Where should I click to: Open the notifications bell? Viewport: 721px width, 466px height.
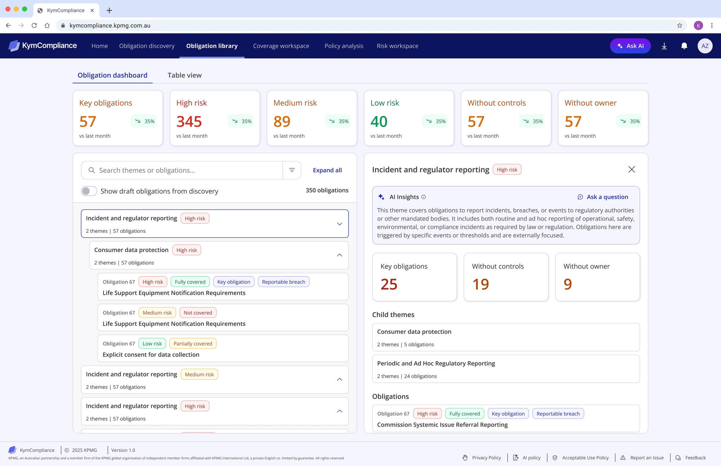point(684,46)
